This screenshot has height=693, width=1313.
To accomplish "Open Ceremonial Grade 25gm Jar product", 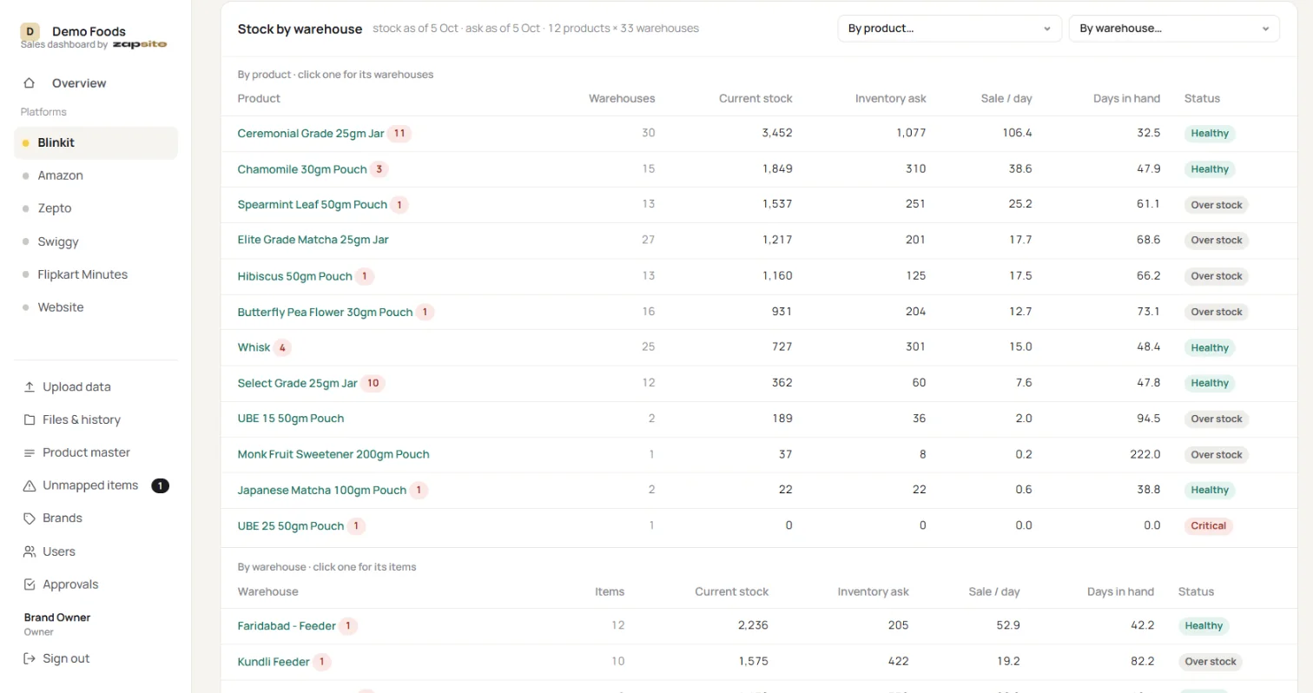I will click(311, 134).
